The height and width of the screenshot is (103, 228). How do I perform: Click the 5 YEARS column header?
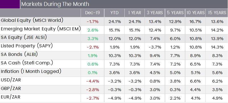pyautogui.click(x=175, y=13)
